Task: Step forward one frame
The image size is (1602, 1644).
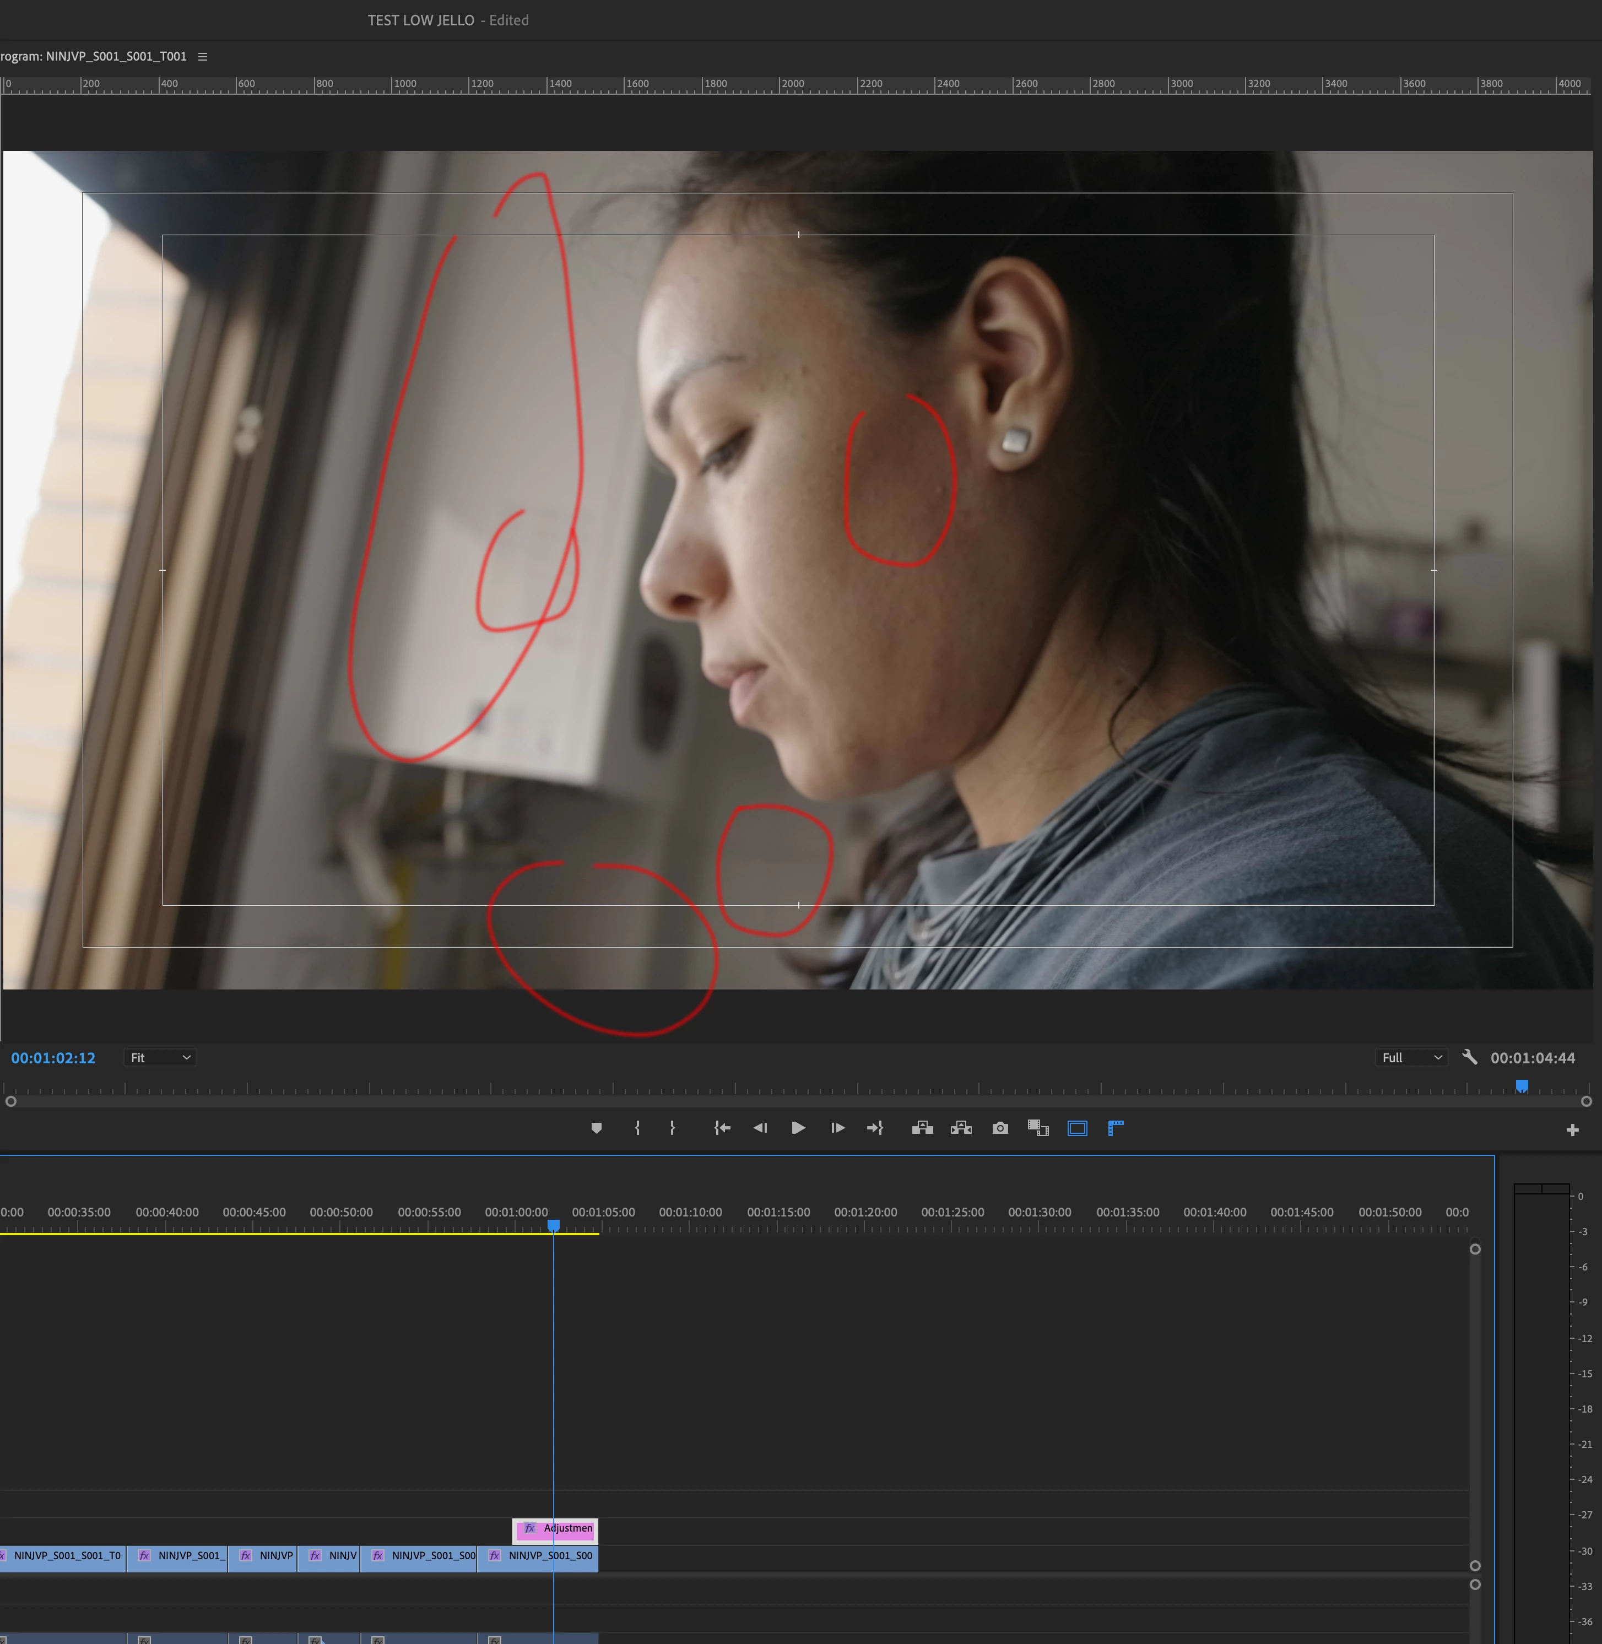Action: 837,1128
